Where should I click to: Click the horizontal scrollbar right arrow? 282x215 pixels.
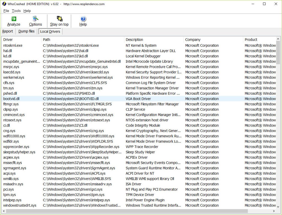[274, 211]
